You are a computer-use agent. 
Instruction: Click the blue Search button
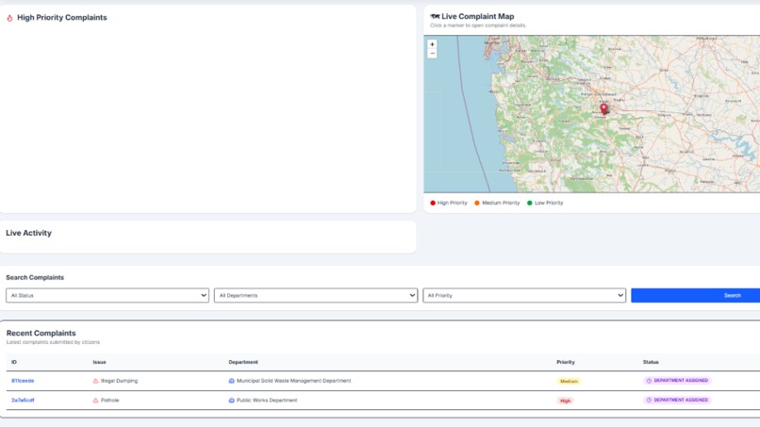[696, 295]
